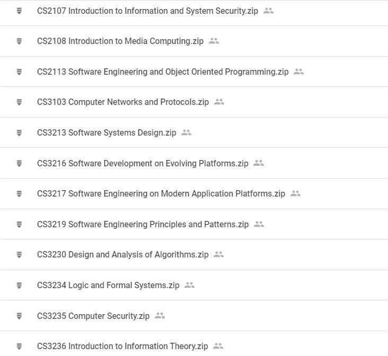
Task: Select CS2113 Software Engineering and Object Oriented Programming.zip
Action: click(162, 72)
